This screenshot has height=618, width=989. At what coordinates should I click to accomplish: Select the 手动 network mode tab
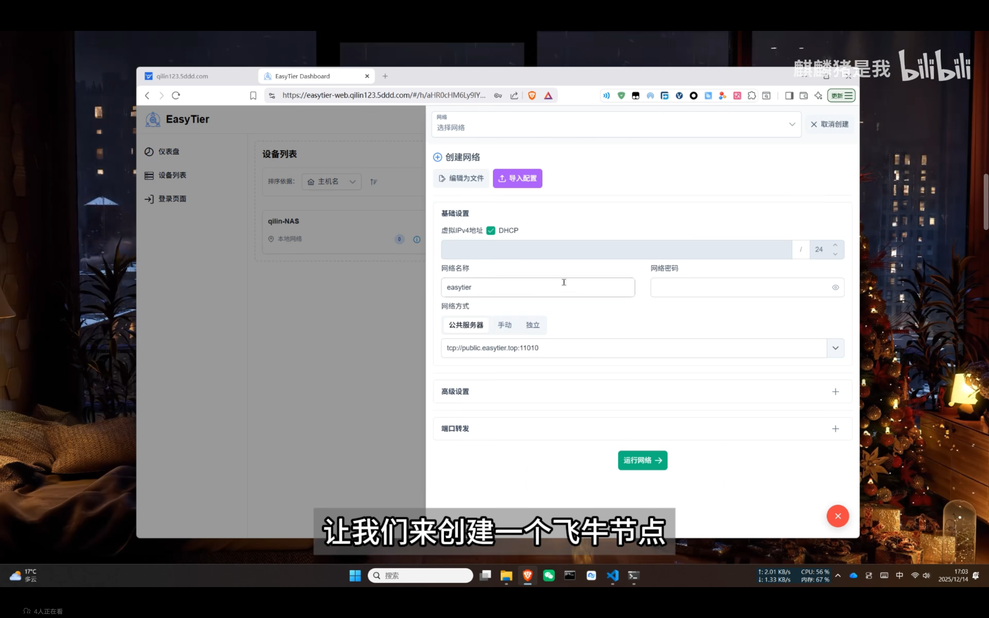(x=505, y=324)
